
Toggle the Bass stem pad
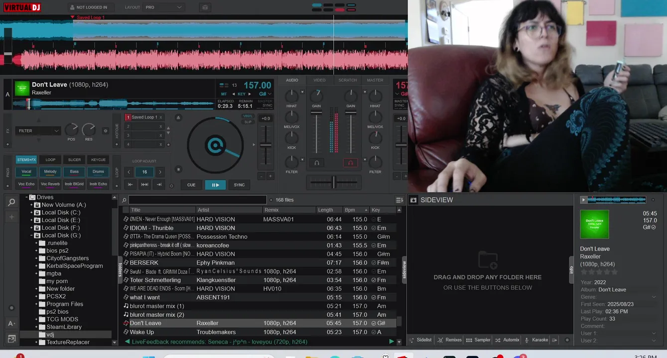pos(74,172)
